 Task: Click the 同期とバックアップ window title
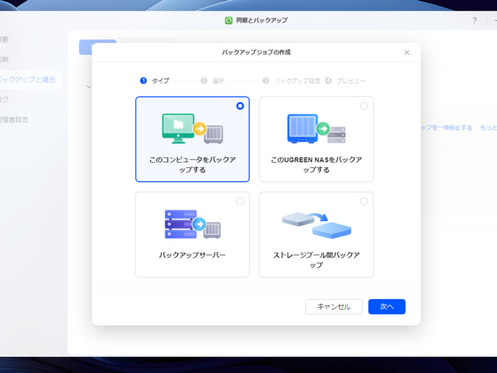click(262, 20)
